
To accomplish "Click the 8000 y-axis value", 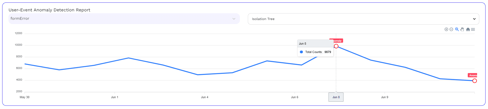I will [19, 57].
